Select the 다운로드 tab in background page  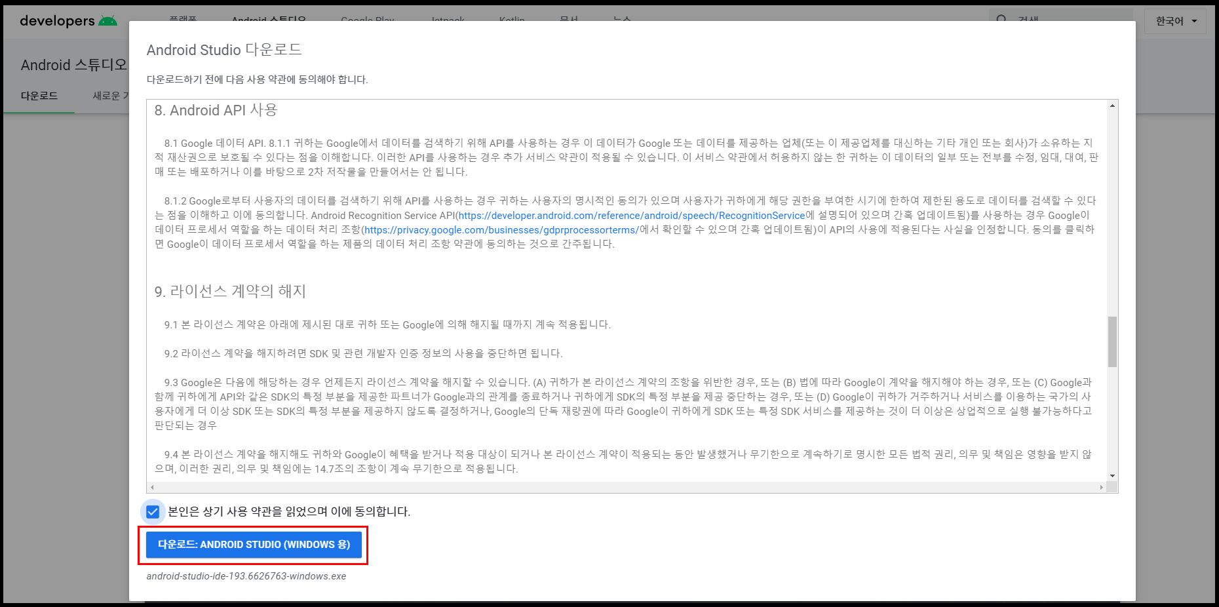click(x=39, y=96)
